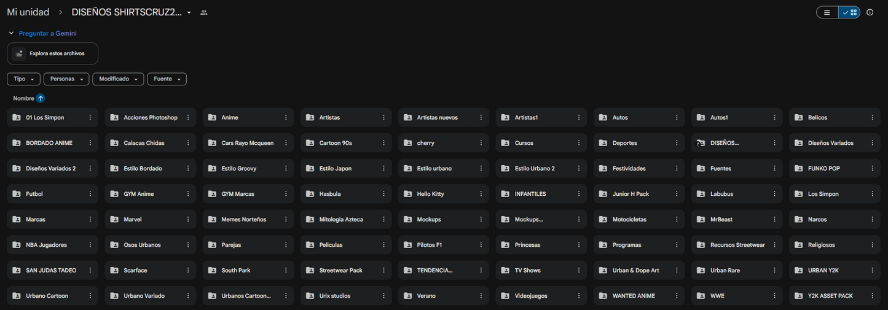Viewport: 888px width, 310px height.
Task: Click the shortcut icon of the DISEÑOS... item
Action: pos(701,143)
